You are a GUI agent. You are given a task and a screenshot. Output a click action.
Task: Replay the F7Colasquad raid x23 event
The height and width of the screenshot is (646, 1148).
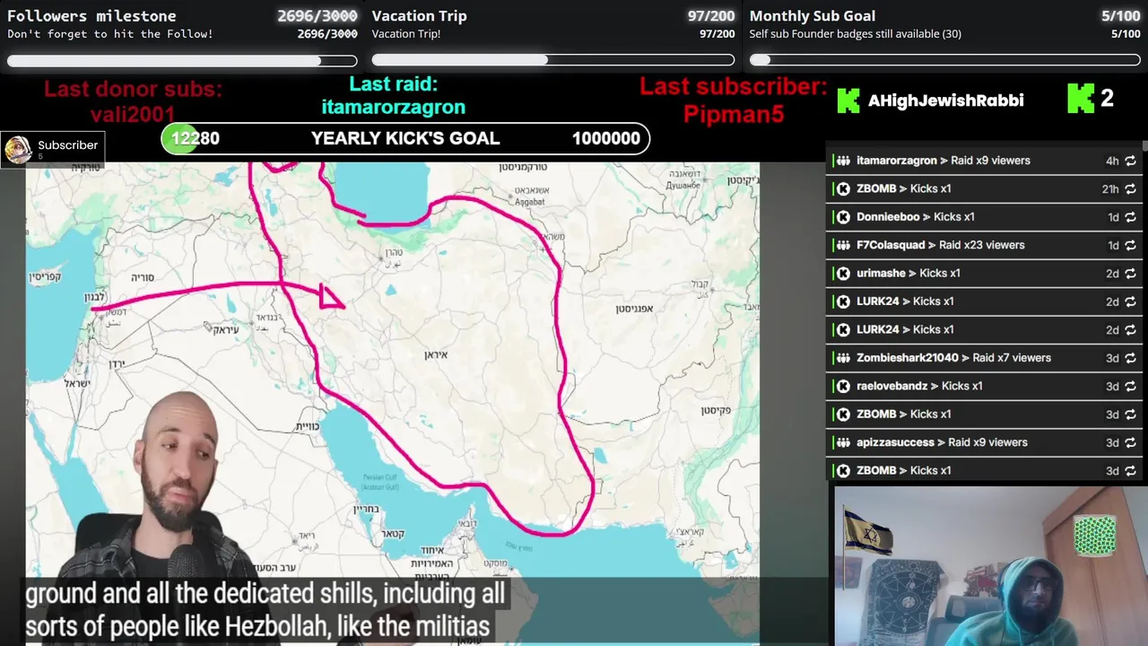click(x=1130, y=245)
